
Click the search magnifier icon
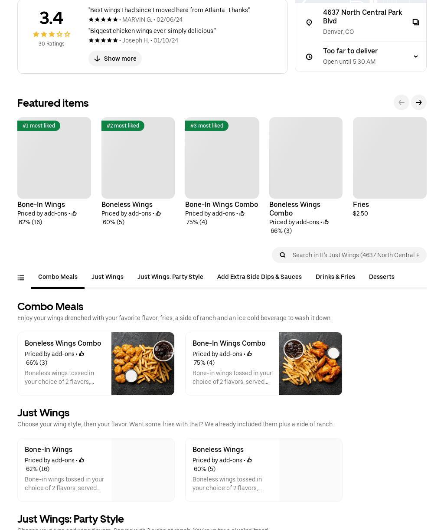coord(283,255)
